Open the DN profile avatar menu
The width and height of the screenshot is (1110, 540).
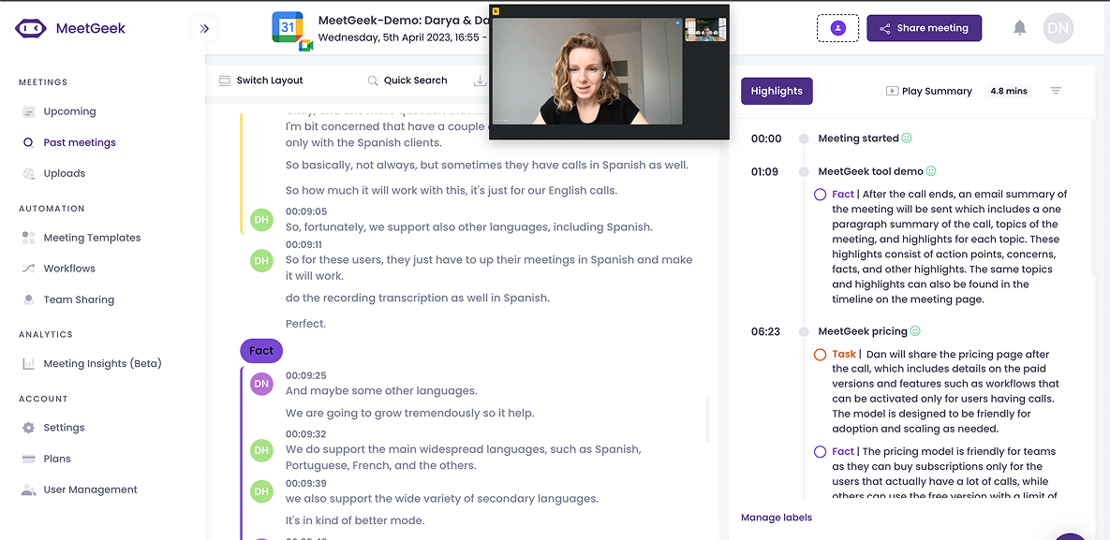click(1058, 28)
